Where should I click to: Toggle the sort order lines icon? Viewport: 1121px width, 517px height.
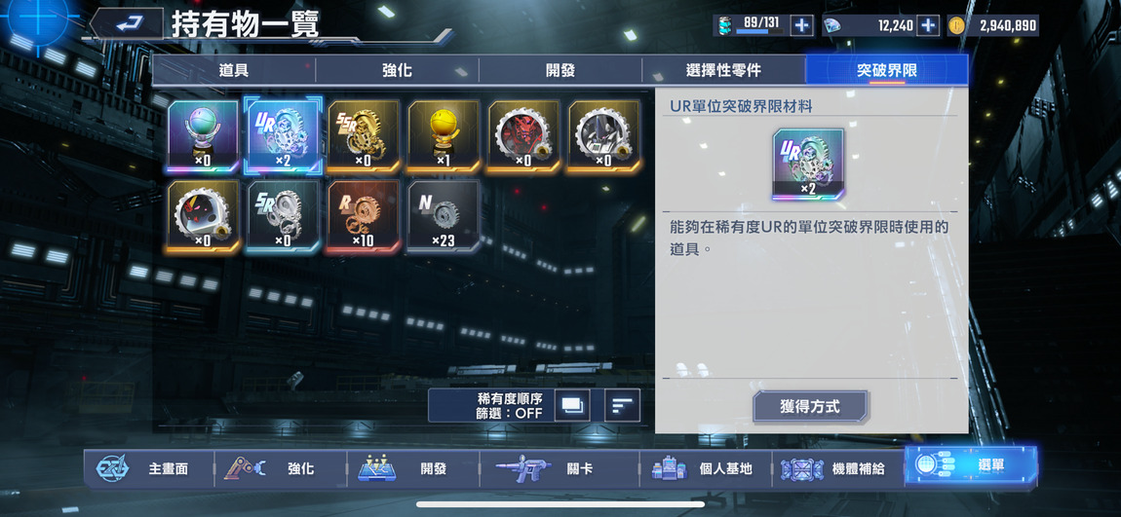(622, 406)
